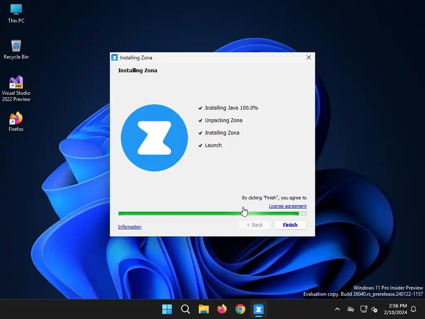Click the network status tray icon

click(x=364, y=309)
